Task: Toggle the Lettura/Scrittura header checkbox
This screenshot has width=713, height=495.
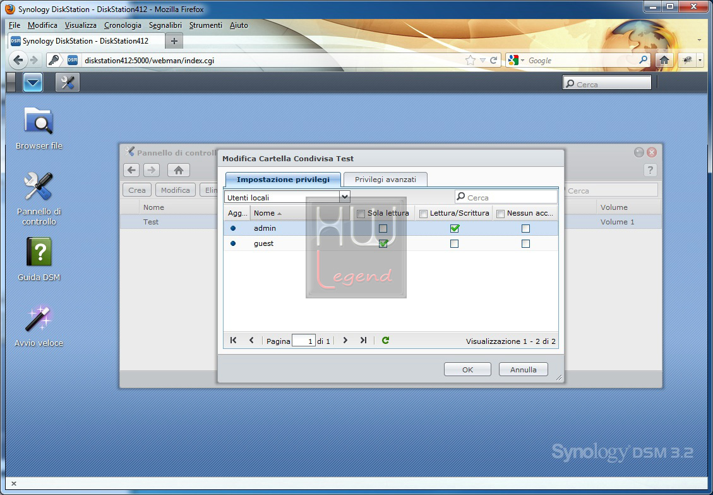Action: pyautogui.click(x=423, y=214)
